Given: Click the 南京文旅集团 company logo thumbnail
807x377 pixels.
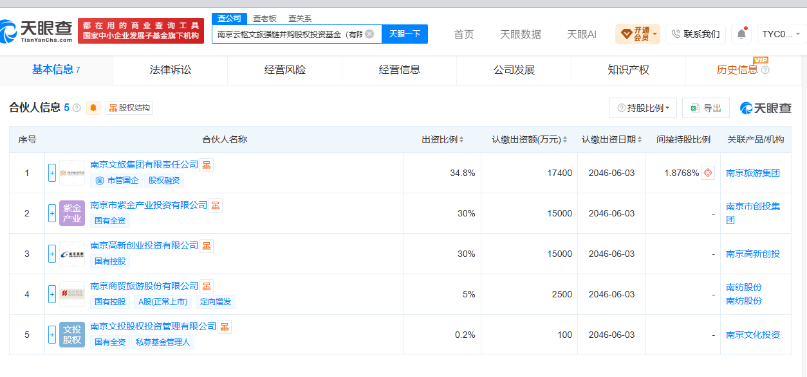Looking at the screenshot, I should (x=71, y=173).
